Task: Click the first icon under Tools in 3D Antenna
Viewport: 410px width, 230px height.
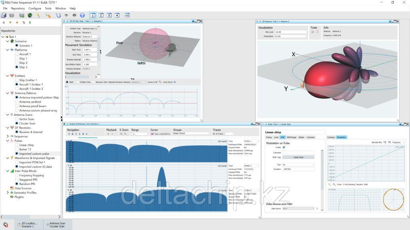Action: 312,32
